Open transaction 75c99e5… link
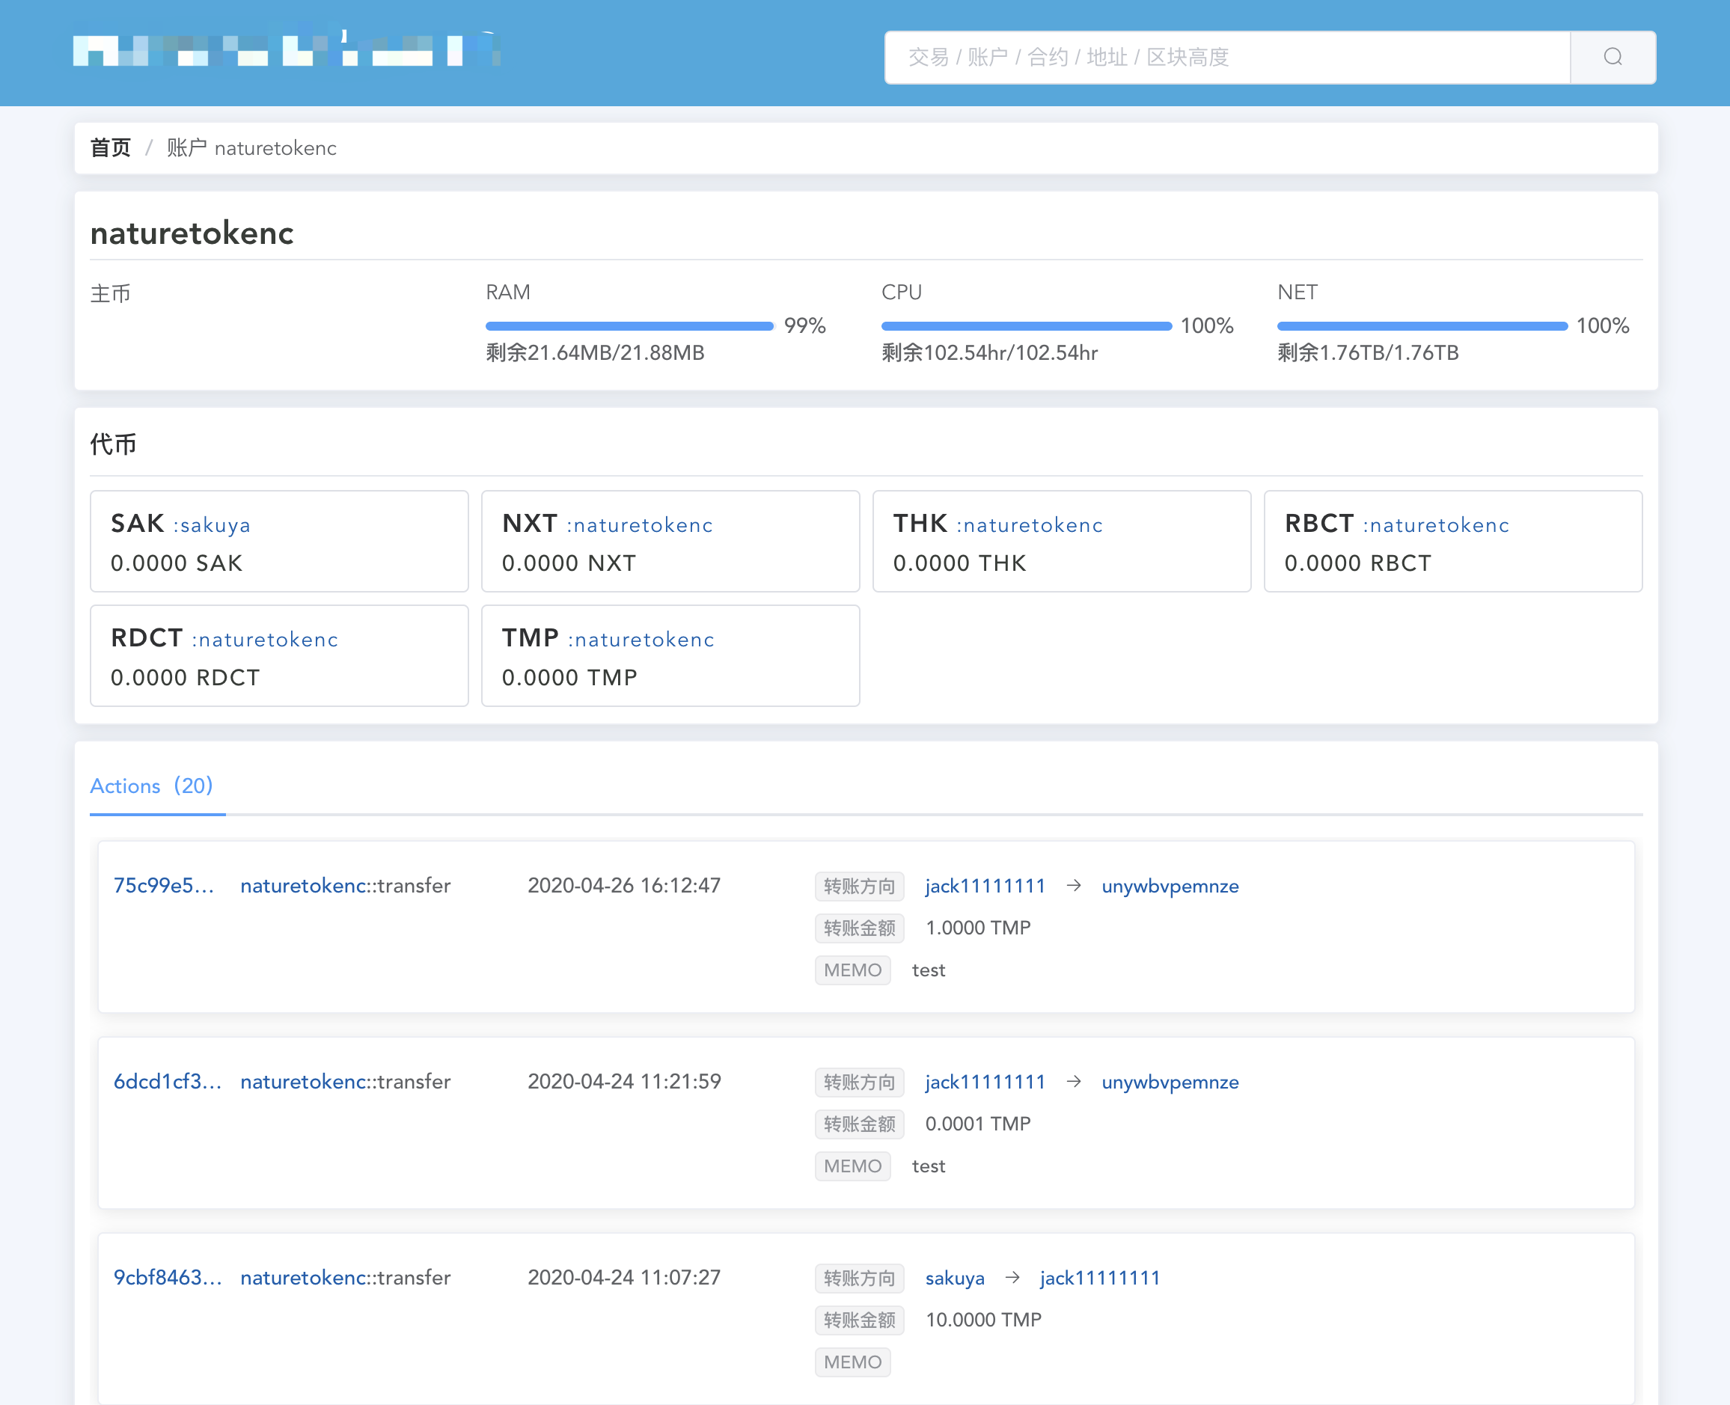Image resolution: width=1730 pixels, height=1405 pixels. pos(165,885)
